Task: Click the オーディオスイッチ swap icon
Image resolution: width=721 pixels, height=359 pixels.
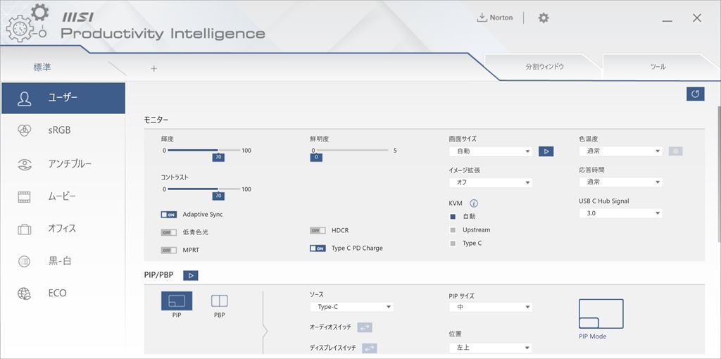Action: click(x=365, y=327)
